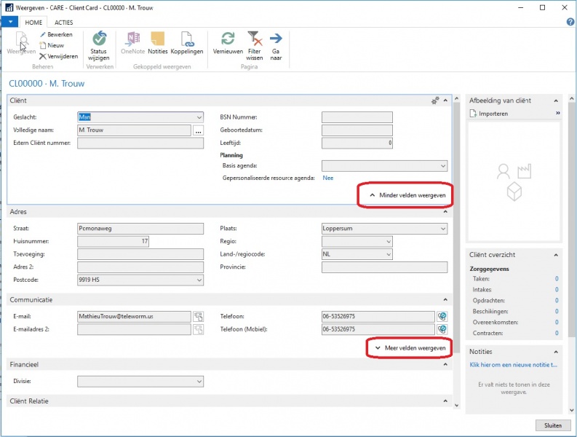
Task: Open Notities in ribbon
Action: [x=158, y=43]
